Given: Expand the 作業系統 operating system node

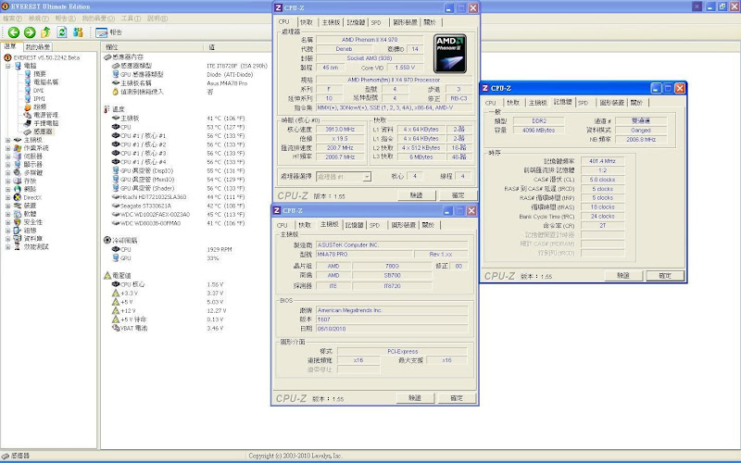Looking at the screenshot, I should coord(7,148).
